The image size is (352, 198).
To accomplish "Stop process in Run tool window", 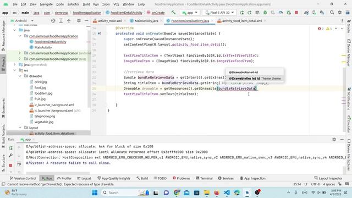I will point(10,165).
